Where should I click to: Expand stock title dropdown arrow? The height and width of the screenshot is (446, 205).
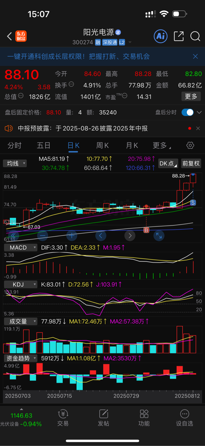pyautogui.click(x=130, y=42)
